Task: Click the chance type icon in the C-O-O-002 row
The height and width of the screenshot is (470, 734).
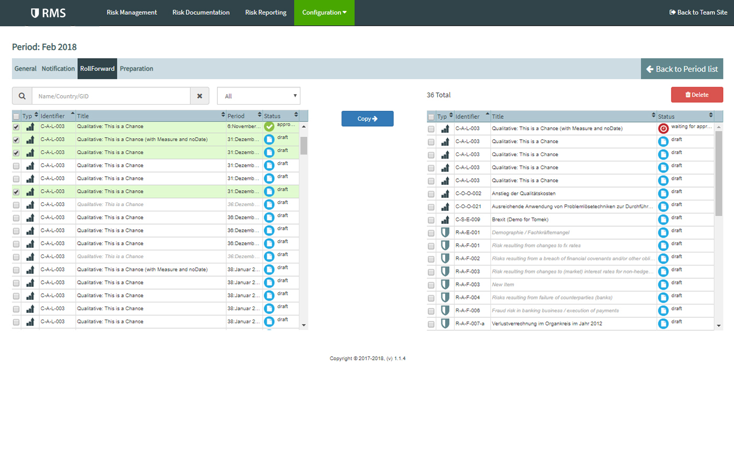Action: pyautogui.click(x=445, y=194)
